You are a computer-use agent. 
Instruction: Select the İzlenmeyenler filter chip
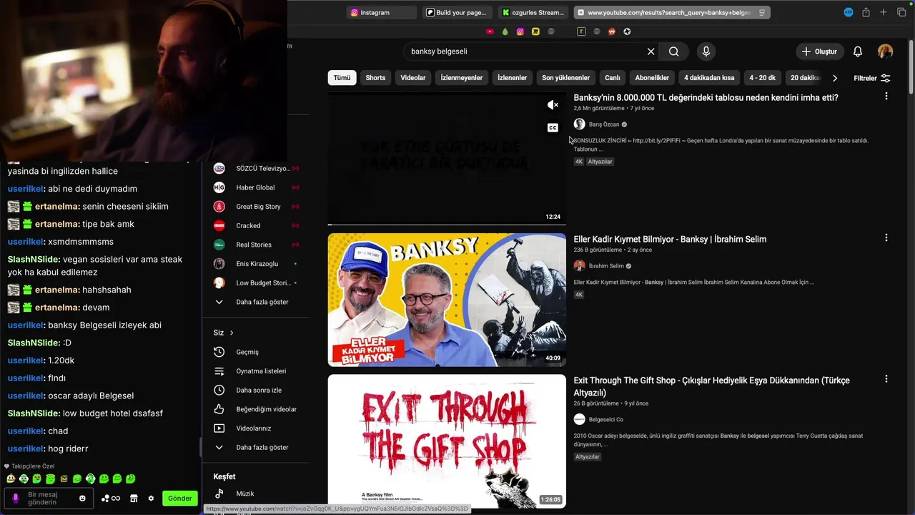[462, 78]
